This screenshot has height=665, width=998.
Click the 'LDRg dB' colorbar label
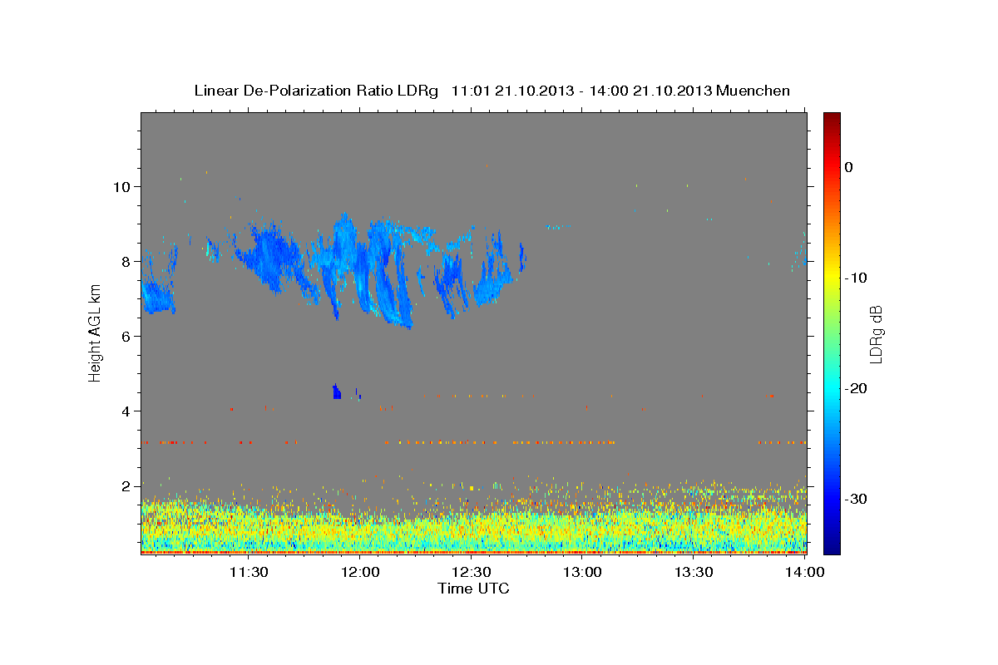876,334
